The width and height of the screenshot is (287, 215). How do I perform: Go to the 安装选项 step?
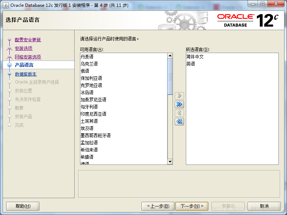[24, 48]
